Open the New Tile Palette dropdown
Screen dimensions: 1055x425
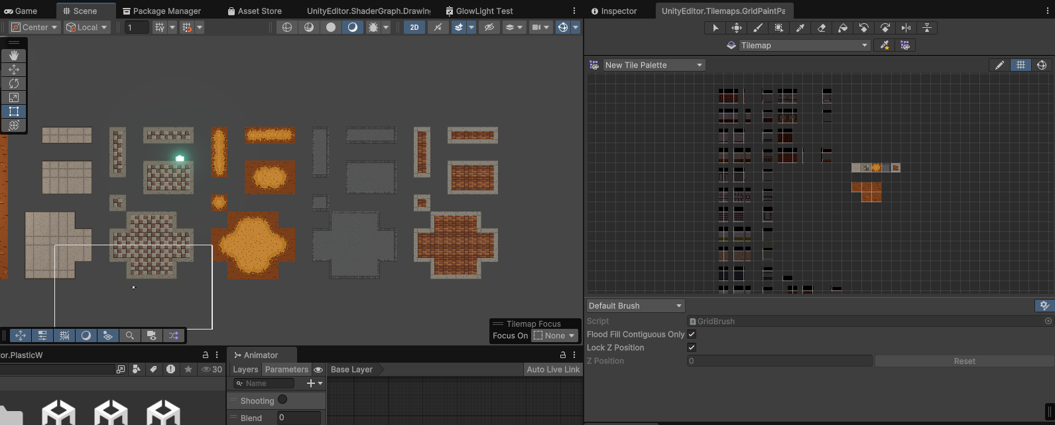click(654, 65)
